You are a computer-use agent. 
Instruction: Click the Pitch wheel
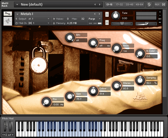tap(5, 126)
